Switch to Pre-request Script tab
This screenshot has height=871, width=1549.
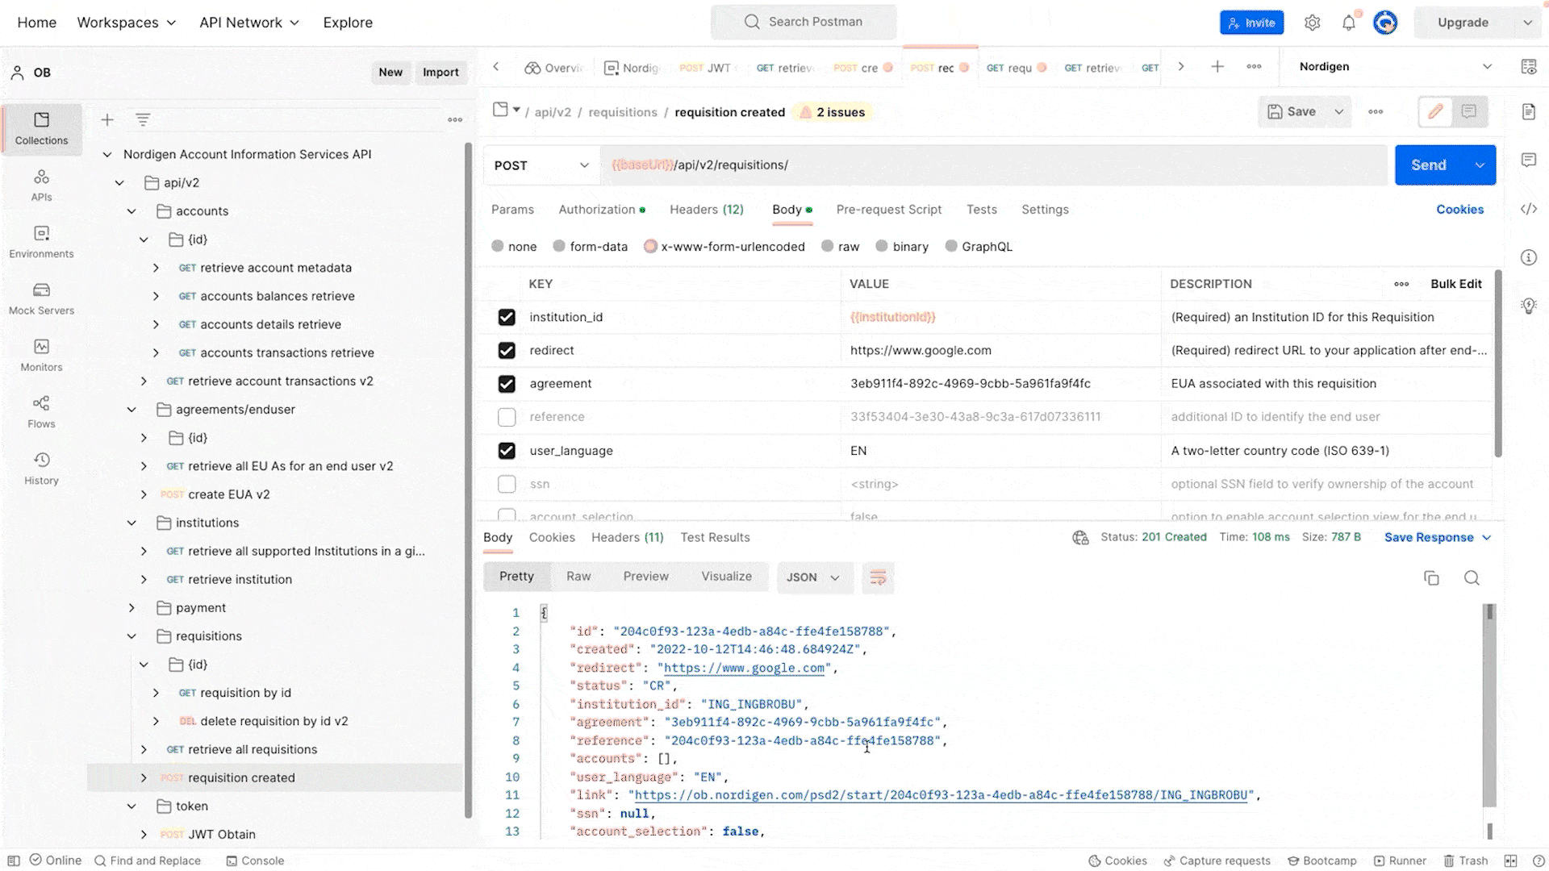888,210
